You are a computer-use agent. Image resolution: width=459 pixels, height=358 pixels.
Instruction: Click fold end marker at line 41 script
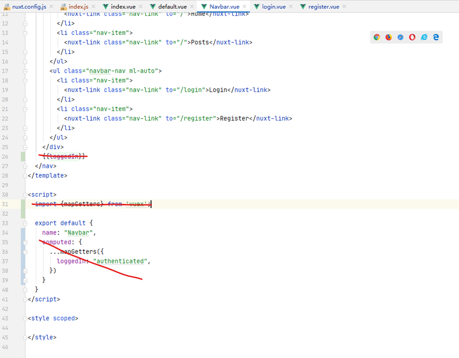(x=25, y=300)
